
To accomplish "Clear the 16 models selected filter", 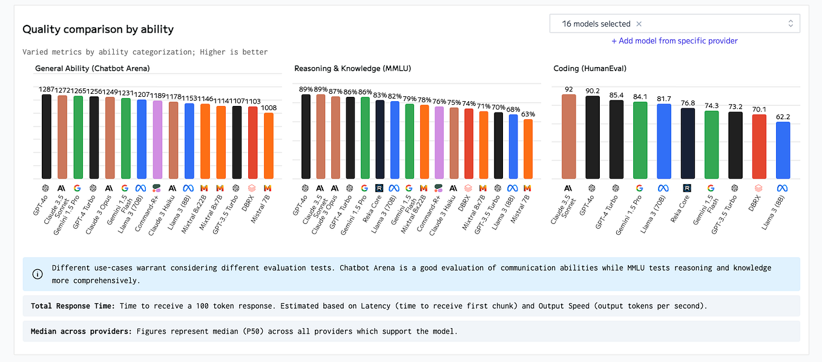I will click(639, 24).
